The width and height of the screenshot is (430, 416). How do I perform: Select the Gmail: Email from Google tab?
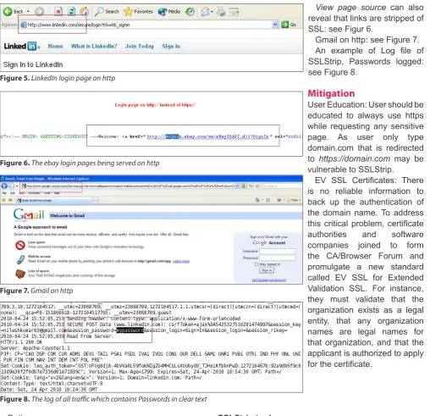[x=53, y=200]
